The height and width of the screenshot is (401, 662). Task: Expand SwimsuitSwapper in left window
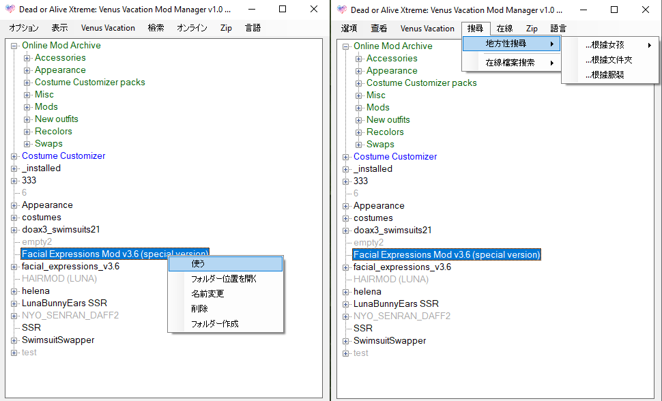[x=14, y=340]
